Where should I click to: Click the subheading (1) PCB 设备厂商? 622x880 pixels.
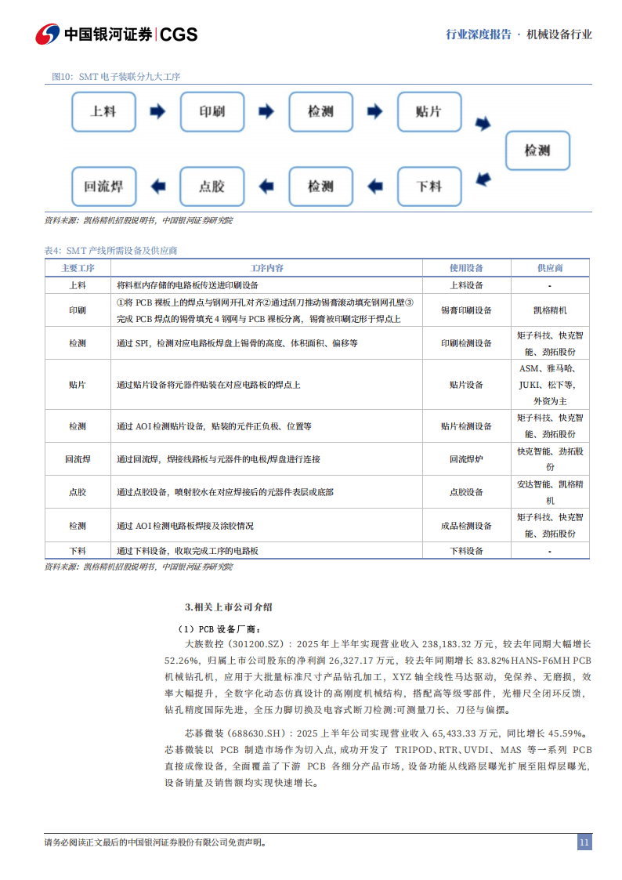pyautogui.click(x=219, y=629)
